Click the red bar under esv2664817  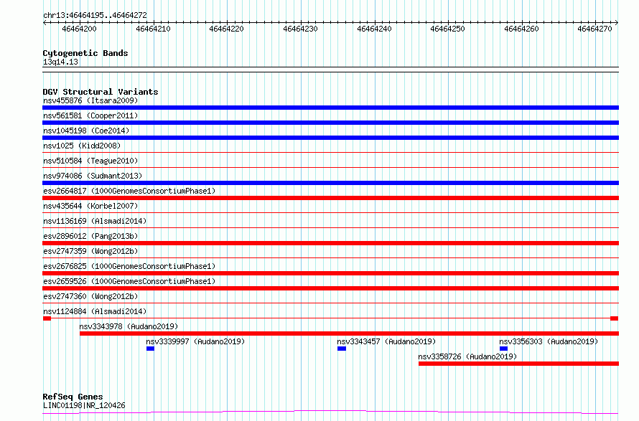click(330, 198)
